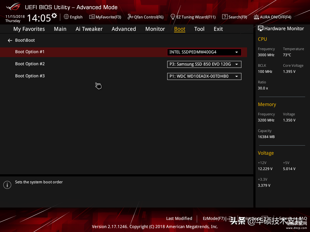Click EZ Tuning Wizard(F11) label
The height and width of the screenshot is (232, 310).
(196, 17)
